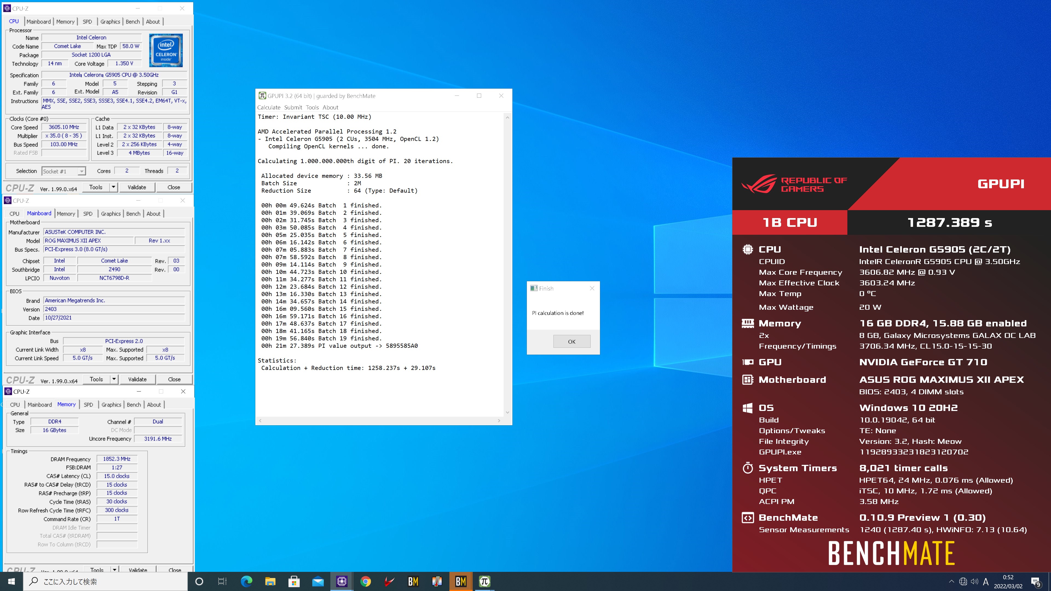1051x591 pixels.
Task: Open Microsoft Store from the taskbar
Action: [x=294, y=581]
